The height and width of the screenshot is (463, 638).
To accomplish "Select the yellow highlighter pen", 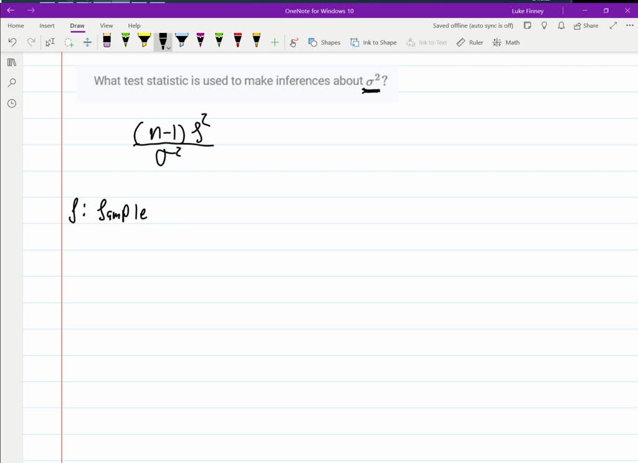I will [143, 42].
